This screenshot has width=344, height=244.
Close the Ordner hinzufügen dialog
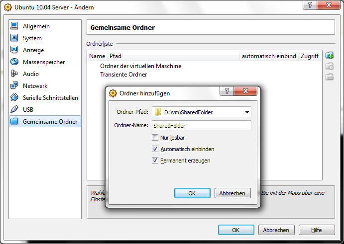(245, 91)
